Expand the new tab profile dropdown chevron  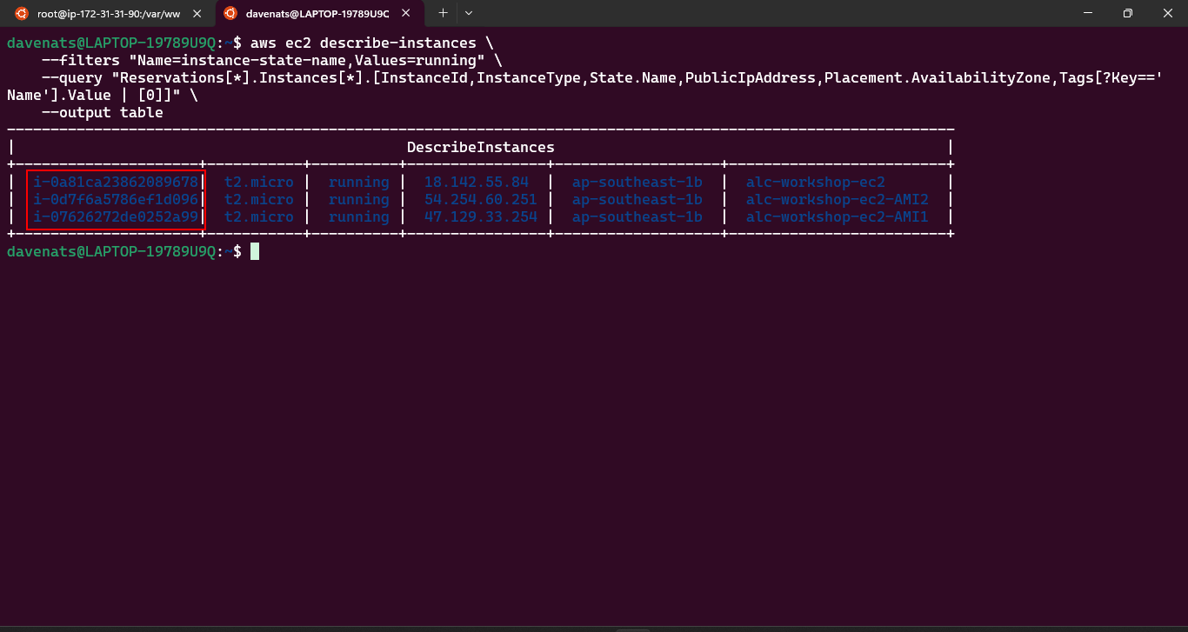(x=469, y=13)
